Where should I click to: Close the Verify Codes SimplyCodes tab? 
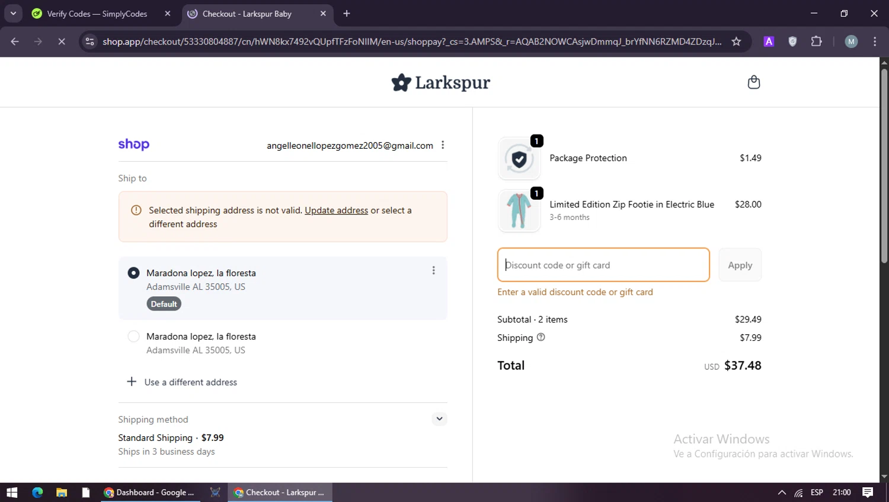click(168, 14)
